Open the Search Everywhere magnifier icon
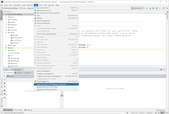 (x=167, y=8)
